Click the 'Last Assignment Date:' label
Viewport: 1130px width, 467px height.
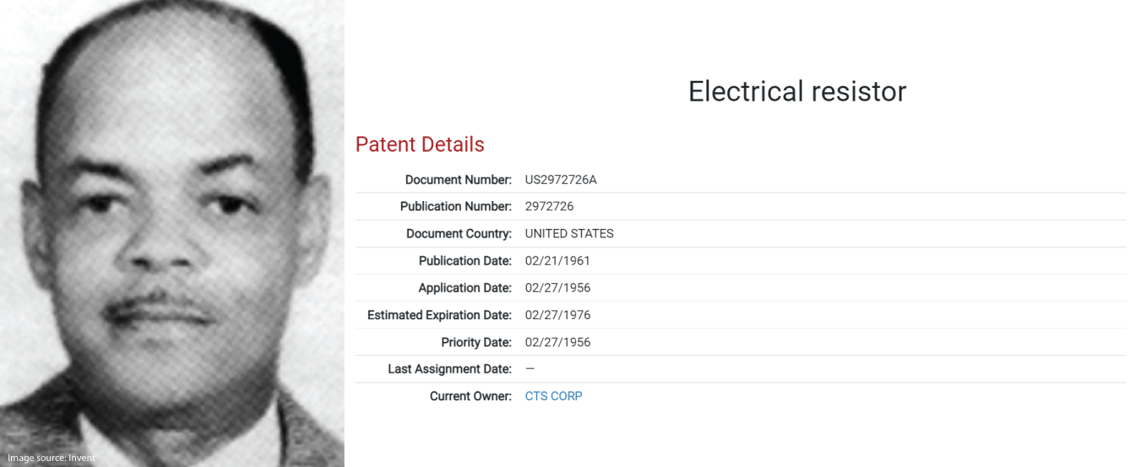[x=449, y=369]
